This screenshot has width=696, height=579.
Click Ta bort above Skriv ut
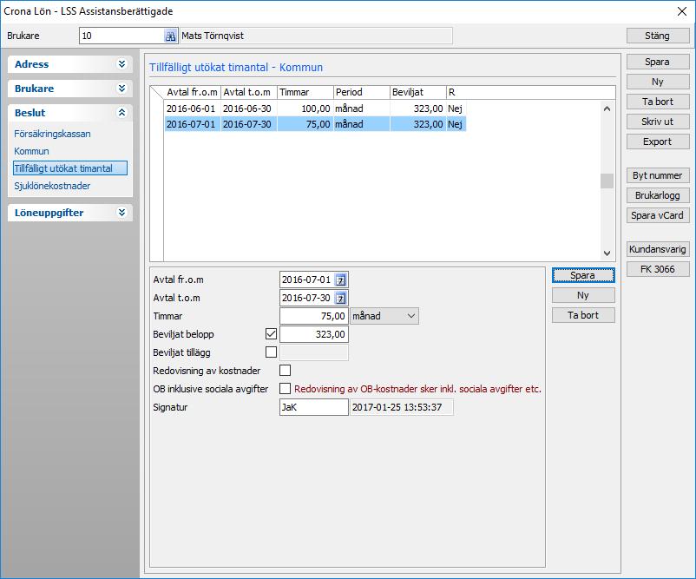point(658,102)
